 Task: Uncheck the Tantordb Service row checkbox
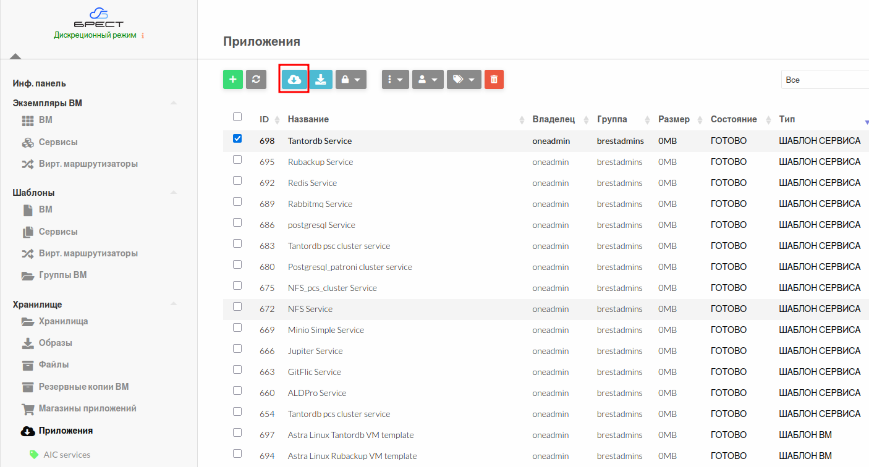pos(237,139)
